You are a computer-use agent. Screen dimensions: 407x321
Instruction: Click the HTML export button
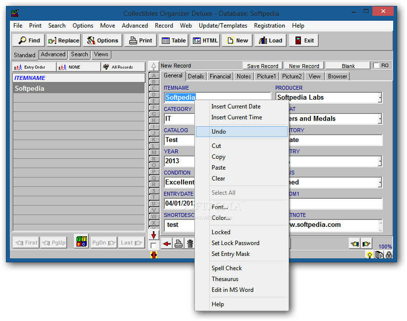(205, 40)
